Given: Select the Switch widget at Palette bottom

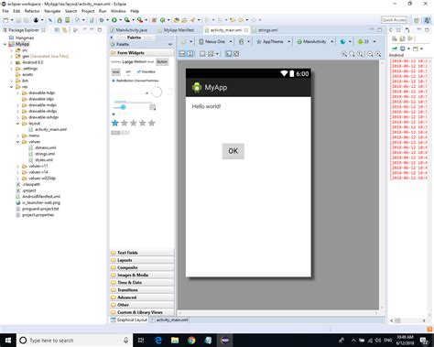Looking at the screenshot, I should tap(120, 133).
